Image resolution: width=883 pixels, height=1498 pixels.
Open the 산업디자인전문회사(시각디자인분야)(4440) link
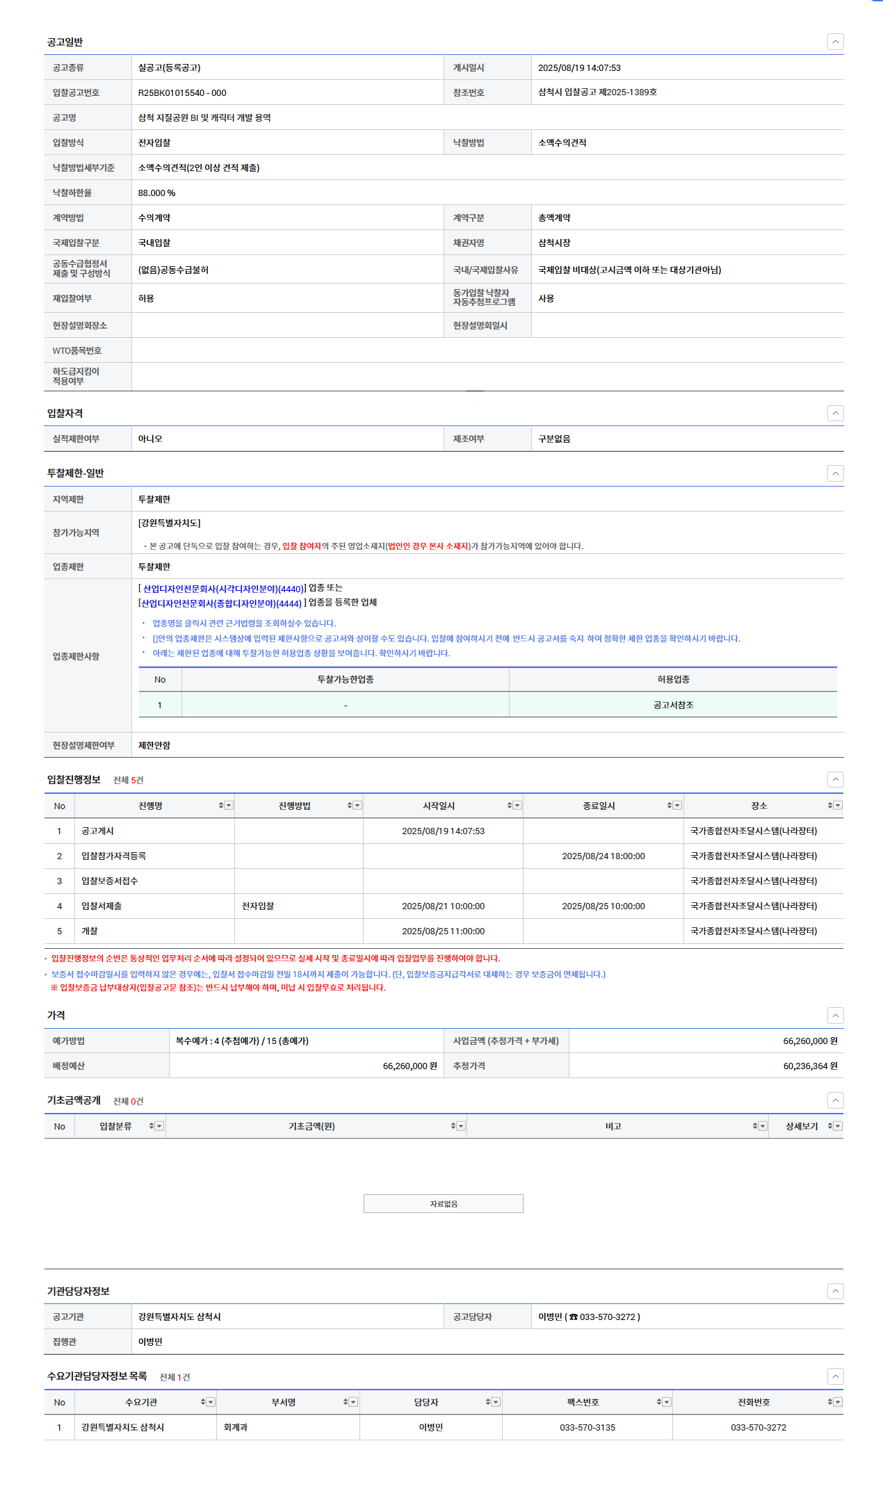tap(223, 589)
